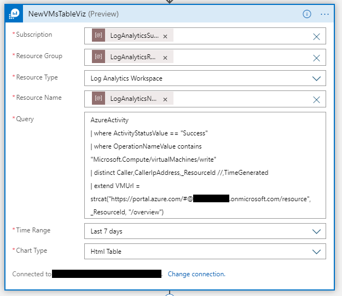The width and height of the screenshot is (342, 296).
Task: Click the 'distinct Caller' query line
Action: [x=179, y=173]
